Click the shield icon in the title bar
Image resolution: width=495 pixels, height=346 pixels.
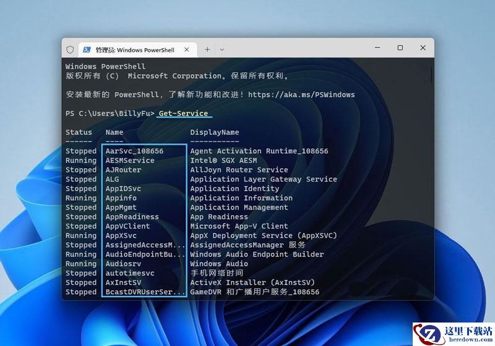click(x=70, y=49)
